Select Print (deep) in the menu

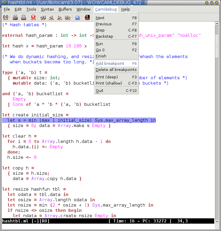coord(107,77)
